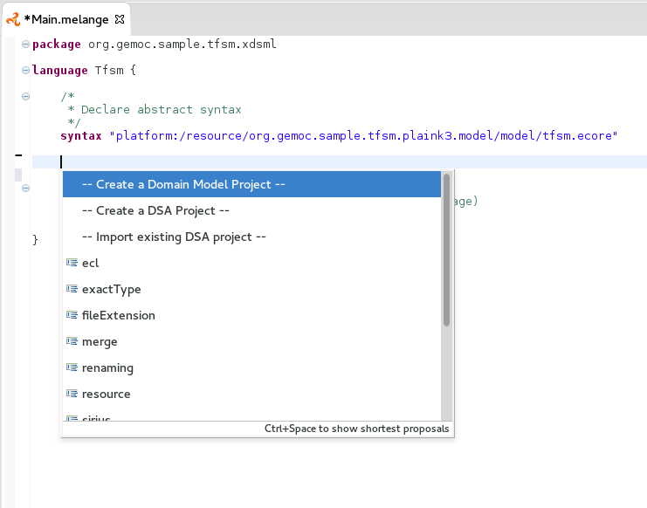Pick 'Import existing DSA project' proposal
The width and height of the screenshot is (647, 508).
tap(173, 237)
